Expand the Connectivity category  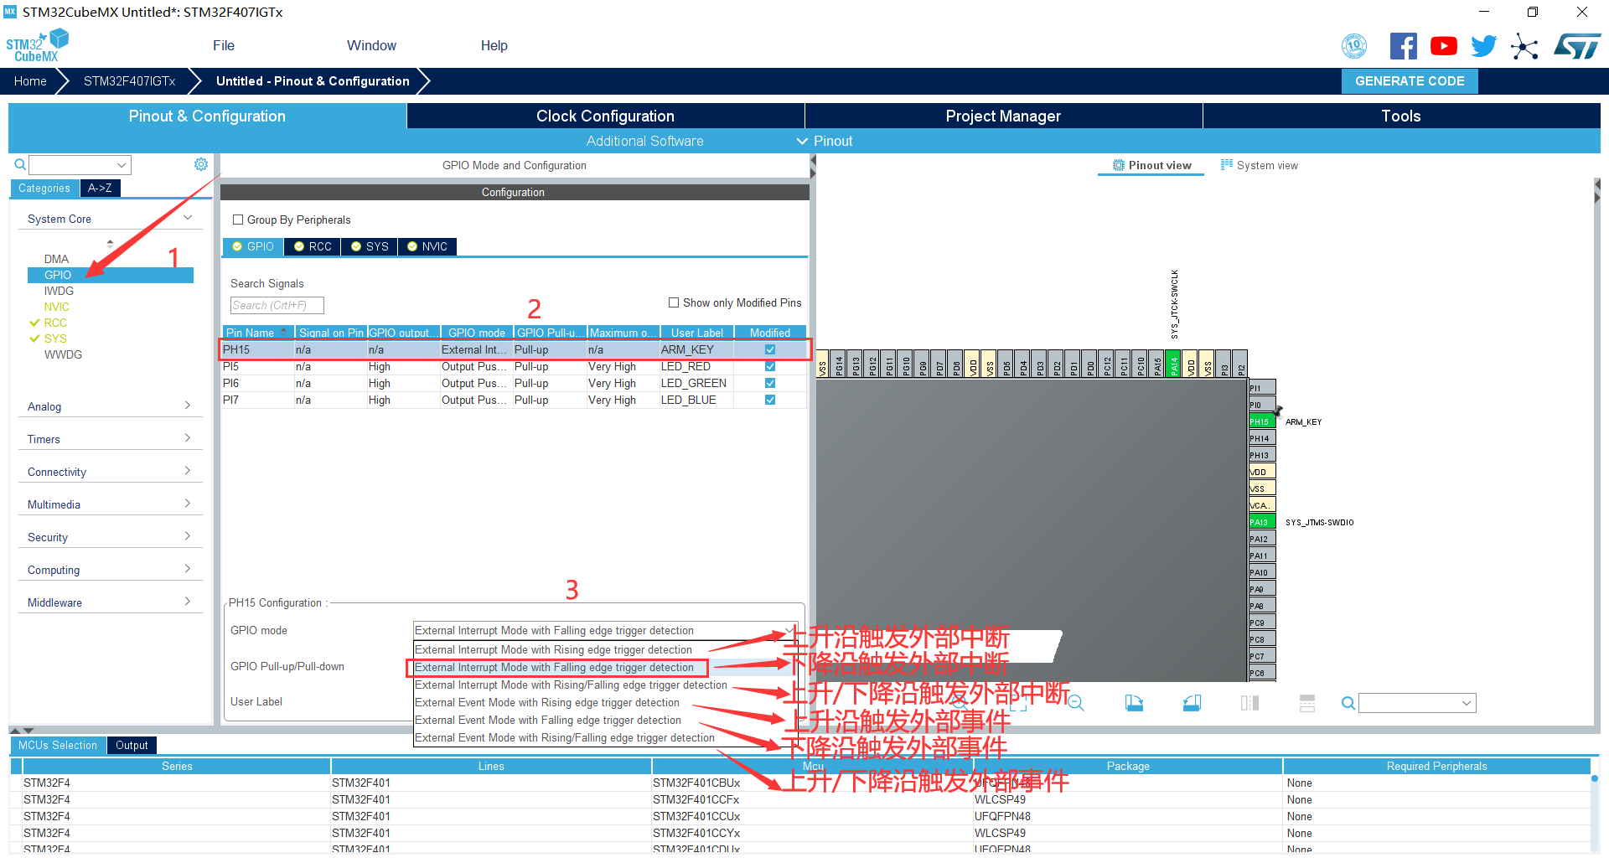point(109,472)
